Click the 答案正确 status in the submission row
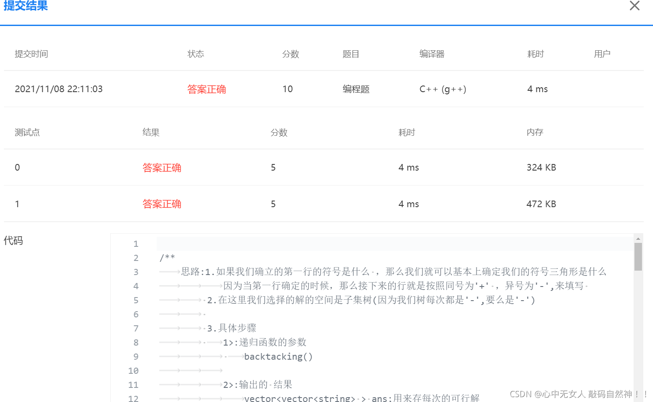The image size is (653, 402). click(x=206, y=89)
